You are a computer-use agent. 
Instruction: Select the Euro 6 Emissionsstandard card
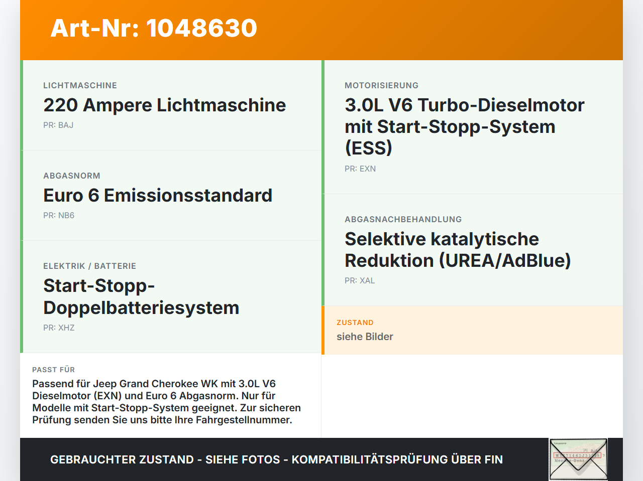pos(171,196)
